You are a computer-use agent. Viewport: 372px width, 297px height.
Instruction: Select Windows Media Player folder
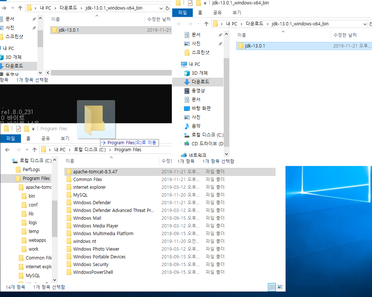[x=170, y=226]
